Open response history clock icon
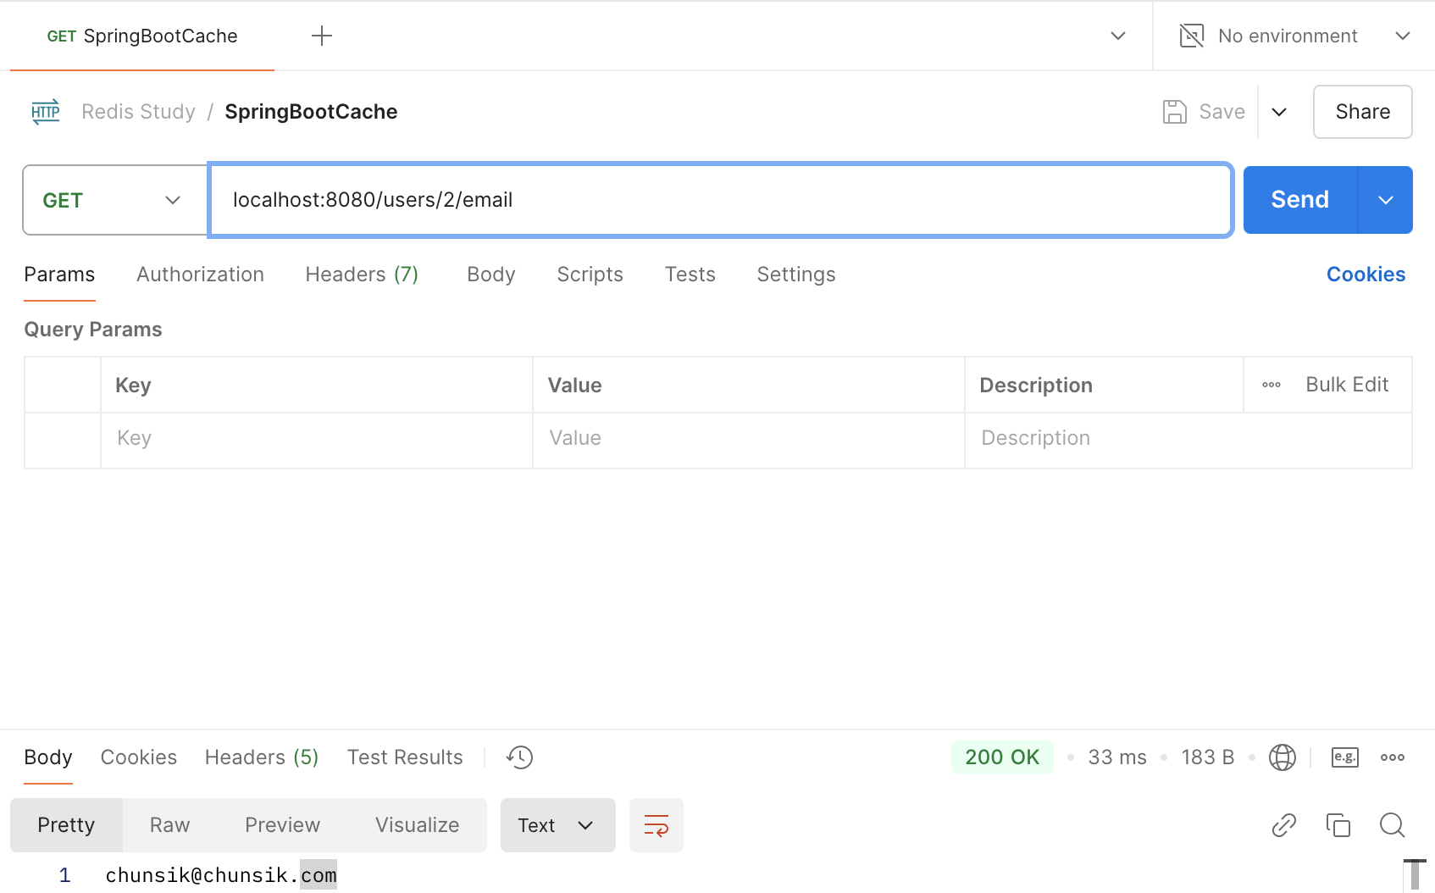1435x893 pixels. click(x=519, y=757)
